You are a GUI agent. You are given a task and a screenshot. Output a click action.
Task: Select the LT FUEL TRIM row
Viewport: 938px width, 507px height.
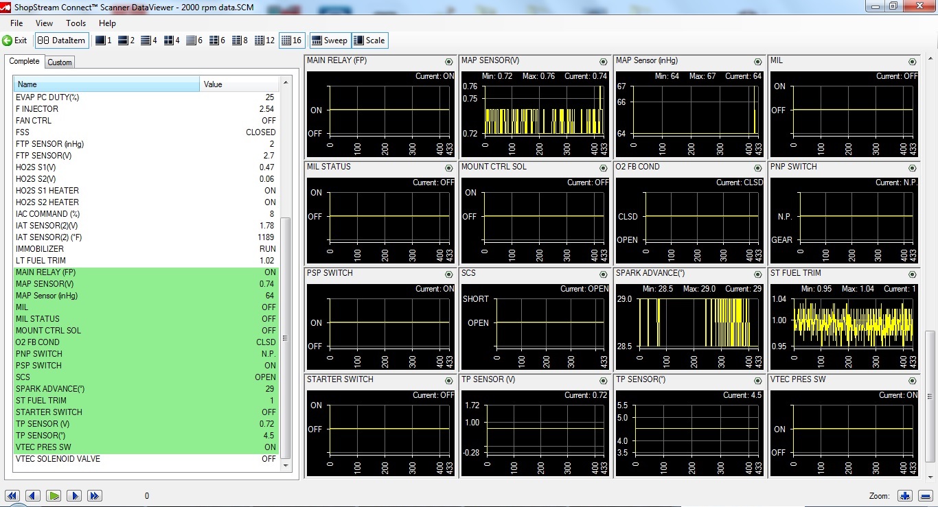(x=146, y=261)
